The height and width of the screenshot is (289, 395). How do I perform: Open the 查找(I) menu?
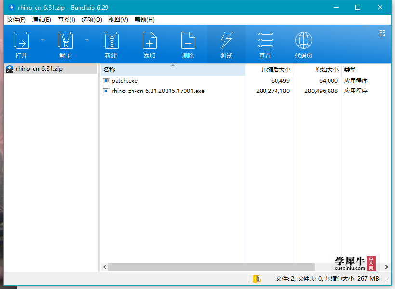[66, 20]
